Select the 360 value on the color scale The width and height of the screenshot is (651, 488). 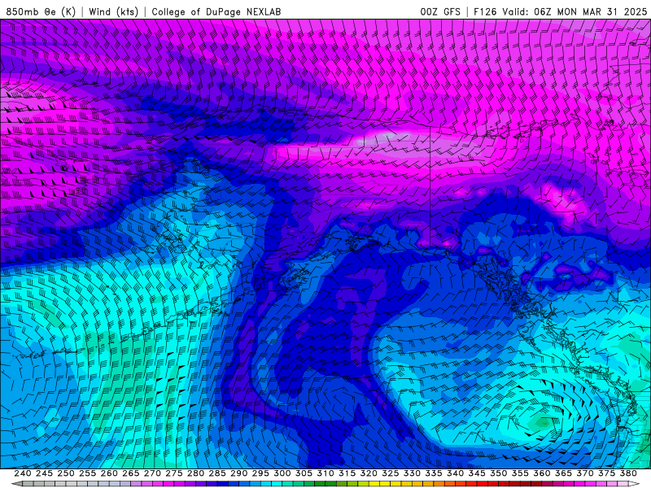541,473
